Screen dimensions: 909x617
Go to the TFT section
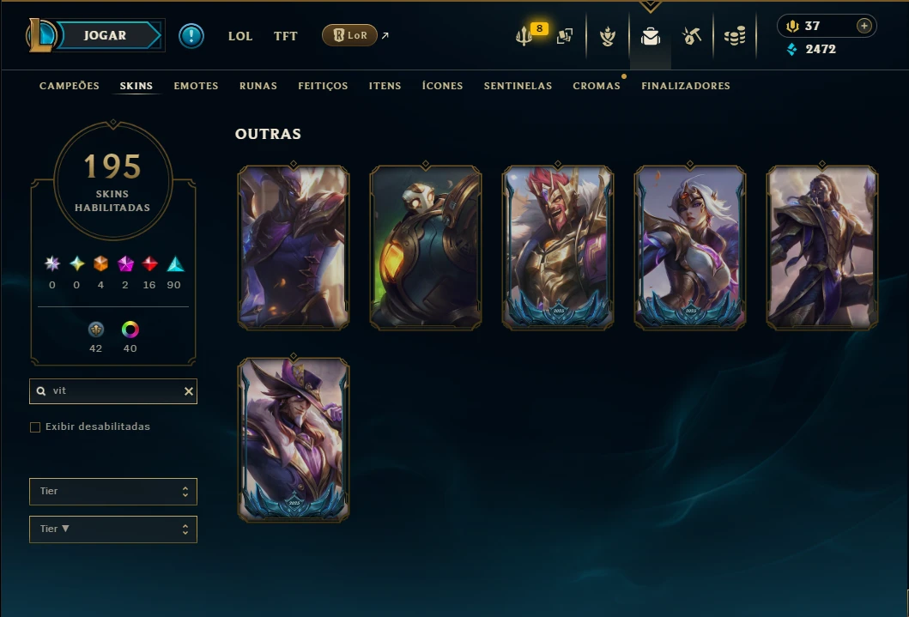click(x=285, y=36)
